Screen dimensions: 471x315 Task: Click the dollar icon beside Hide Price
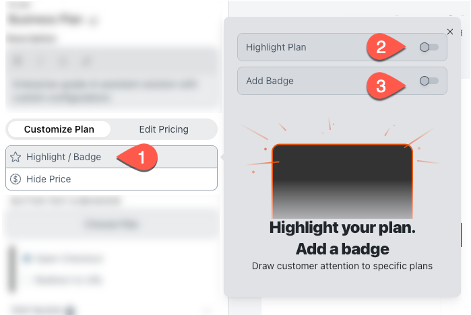(16, 180)
